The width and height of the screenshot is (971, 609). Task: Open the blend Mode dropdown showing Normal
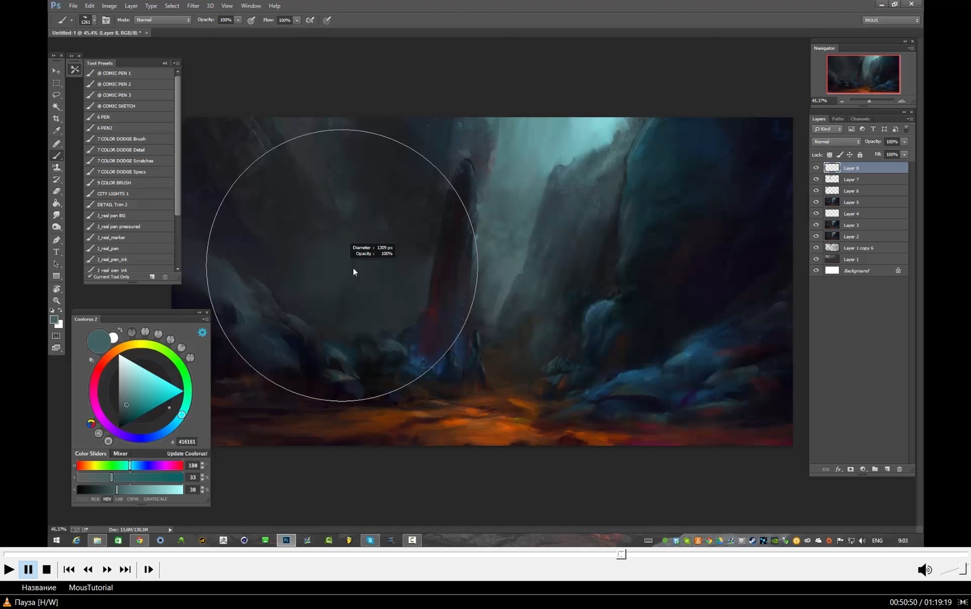coord(836,141)
